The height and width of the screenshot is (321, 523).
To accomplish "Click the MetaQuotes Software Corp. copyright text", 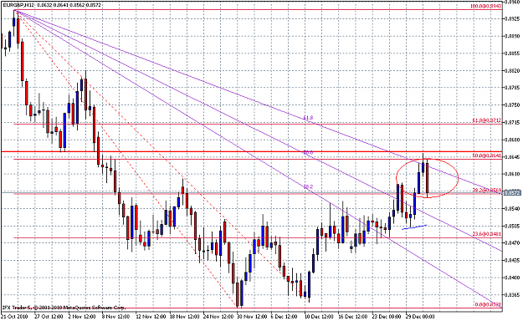I will (x=64, y=308).
